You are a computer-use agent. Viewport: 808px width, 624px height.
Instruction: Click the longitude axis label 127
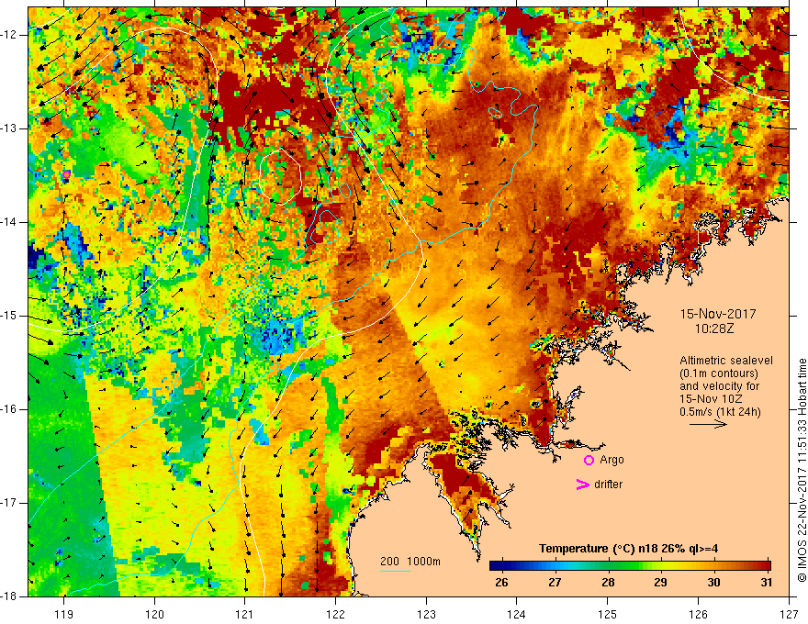pyautogui.click(x=789, y=614)
